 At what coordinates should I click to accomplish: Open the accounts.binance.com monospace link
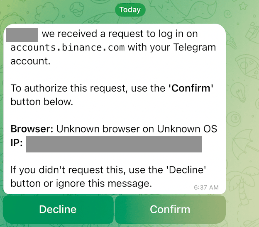(x=68, y=48)
